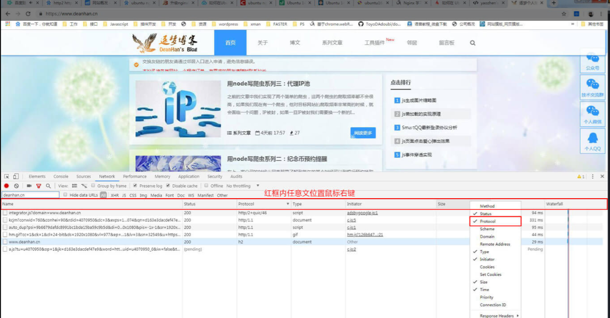Filter requests by Img type
This screenshot has width=610, height=318.
click(143, 195)
